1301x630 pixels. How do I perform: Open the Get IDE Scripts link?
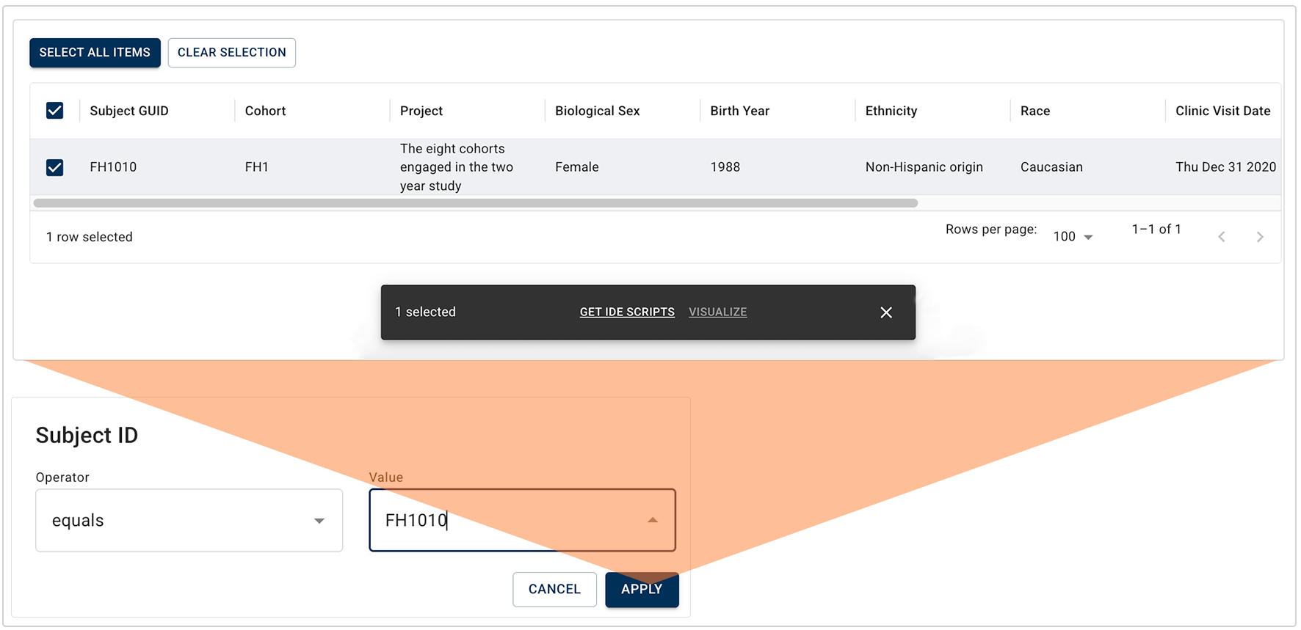click(x=627, y=312)
